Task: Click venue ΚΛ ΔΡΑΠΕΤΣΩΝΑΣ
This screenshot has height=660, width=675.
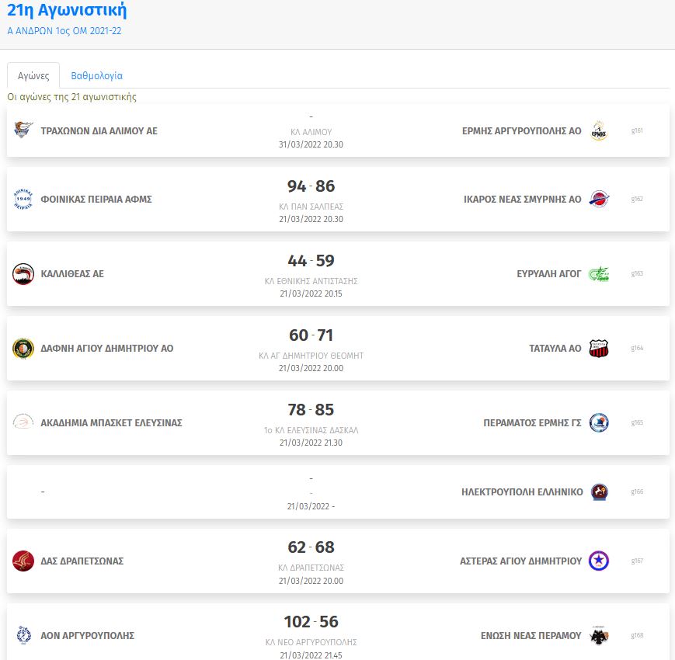Action: [311, 568]
